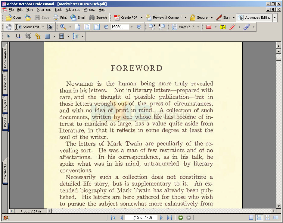This screenshot has height=223, width=283.
Task: Open the Secure dropdown menu
Action: [x=212, y=18]
